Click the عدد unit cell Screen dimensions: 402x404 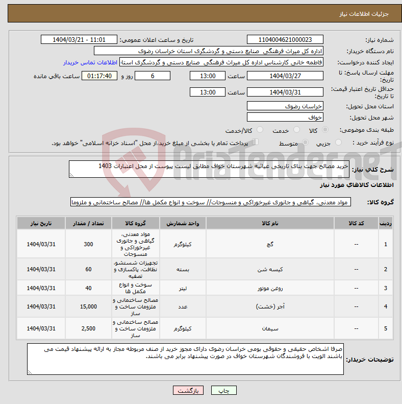pyautogui.click(x=183, y=306)
